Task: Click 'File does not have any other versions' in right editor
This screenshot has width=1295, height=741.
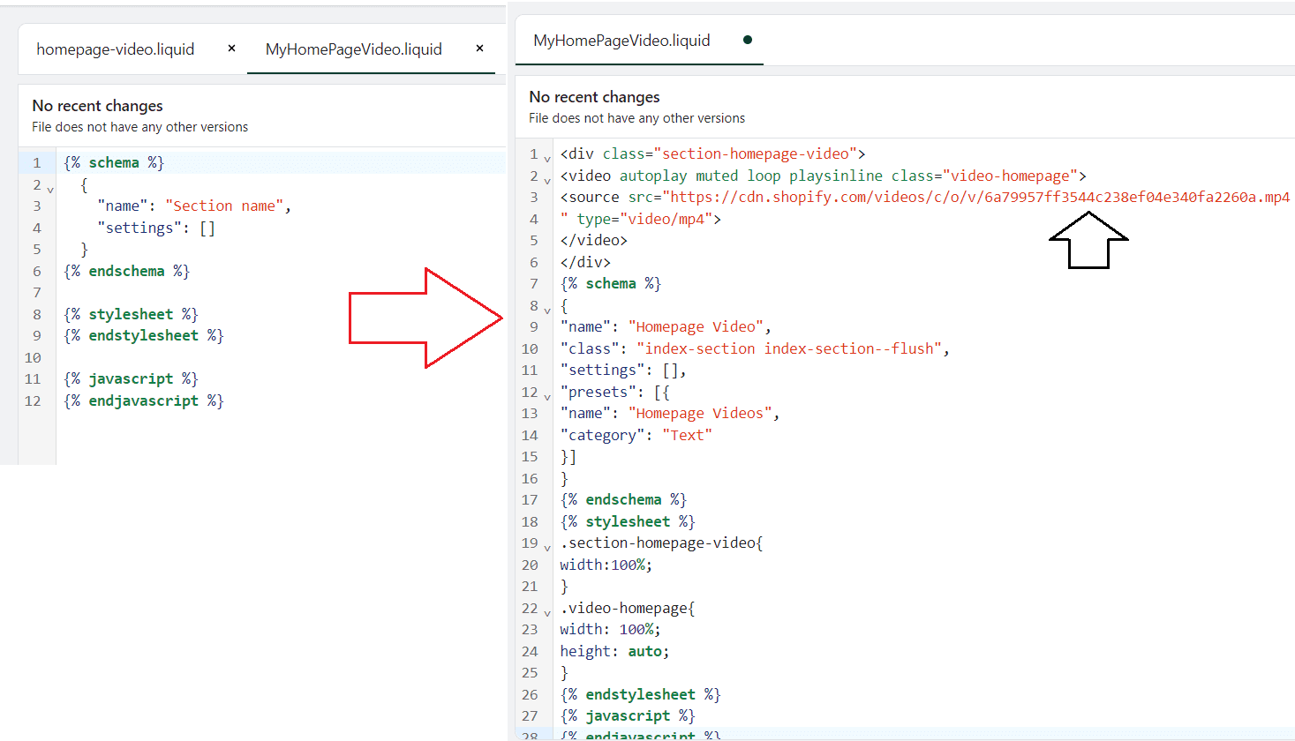Action: (636, 118)
